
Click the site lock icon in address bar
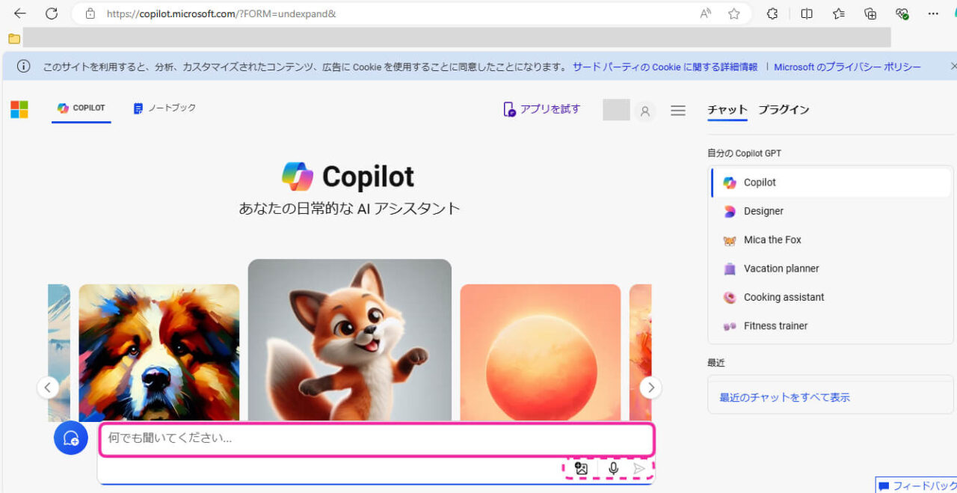tap(90, 13)
